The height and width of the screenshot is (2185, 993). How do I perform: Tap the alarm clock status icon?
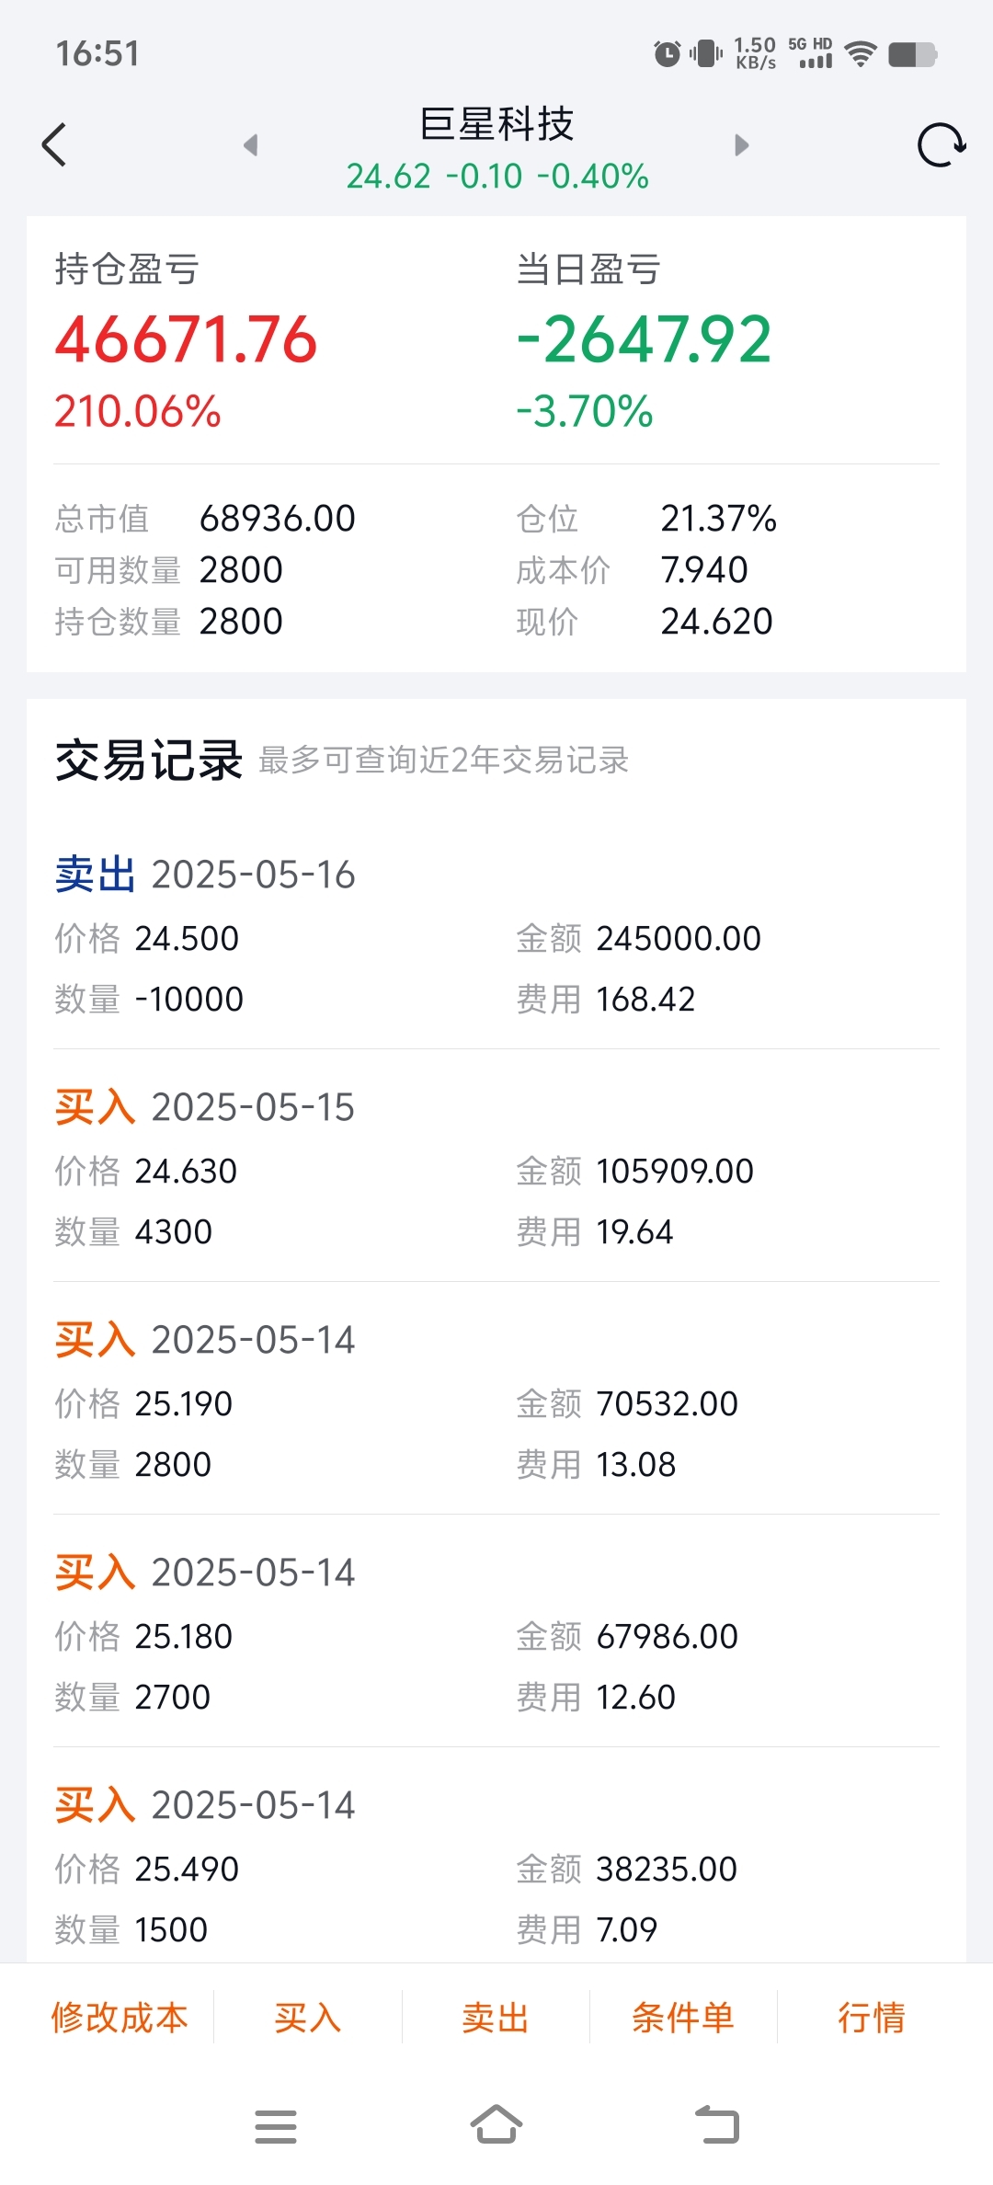(668, 54)
